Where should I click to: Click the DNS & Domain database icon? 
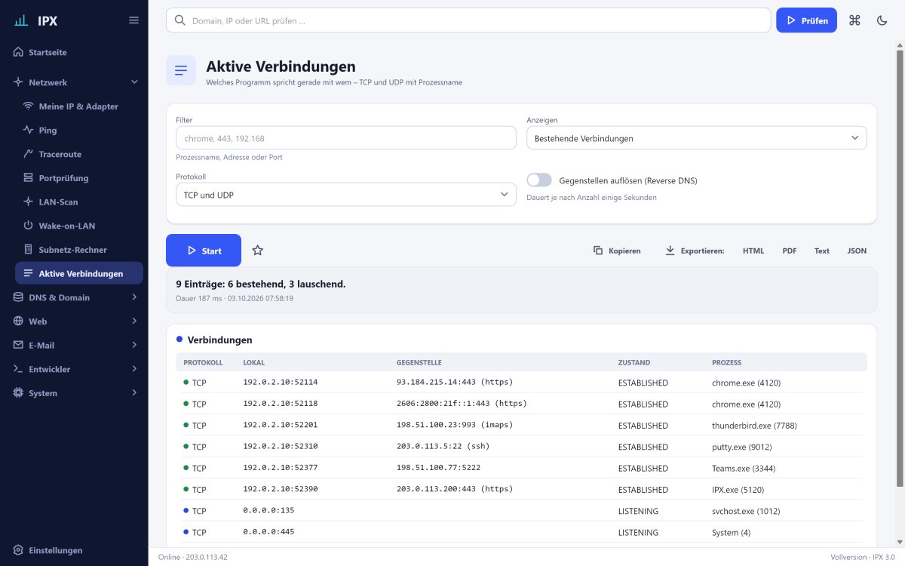[x=19, y=297]
